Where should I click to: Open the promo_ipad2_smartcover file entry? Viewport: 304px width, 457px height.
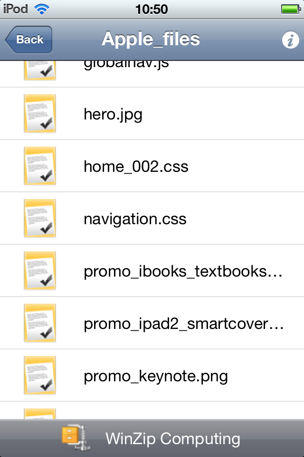click(152, 323)
